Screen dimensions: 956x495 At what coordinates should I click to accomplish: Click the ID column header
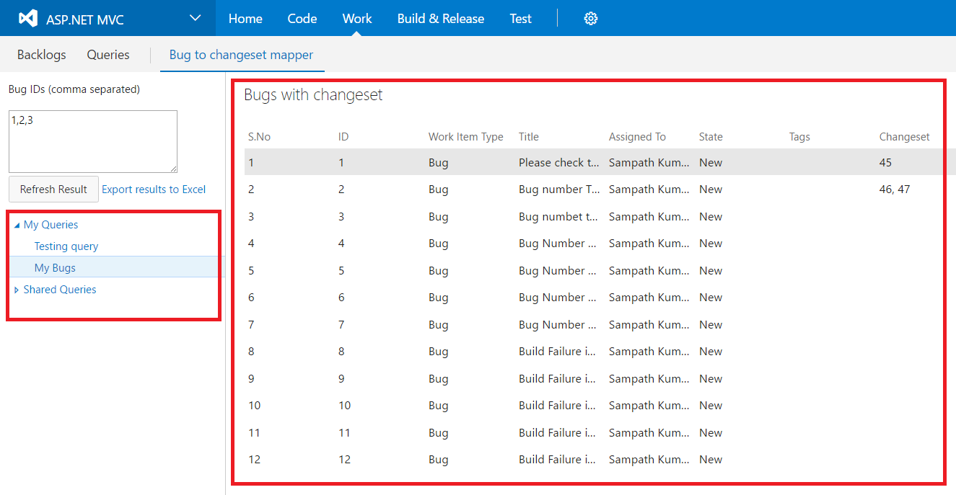click(343, 136)
